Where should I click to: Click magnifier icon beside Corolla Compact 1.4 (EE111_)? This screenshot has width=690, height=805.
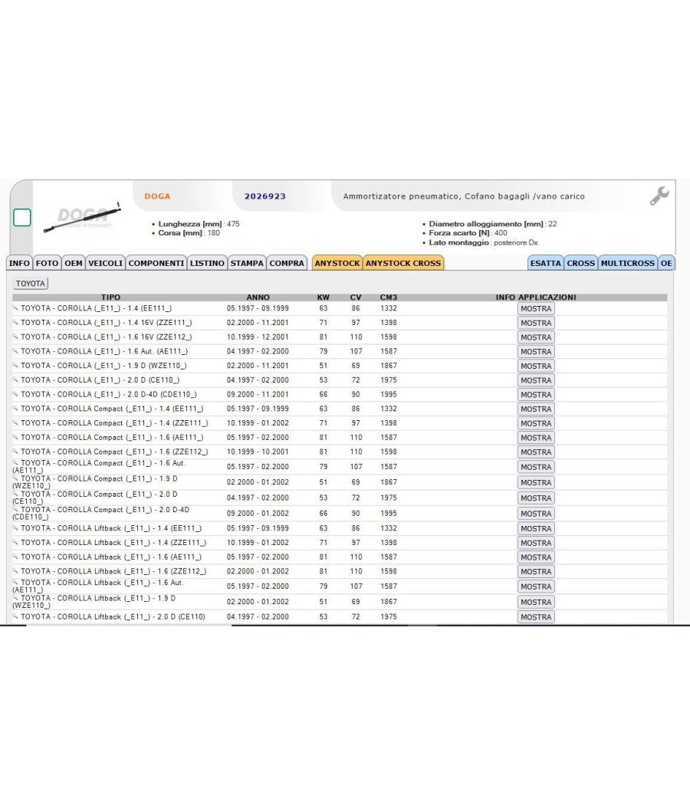click(x=15, y=409)
